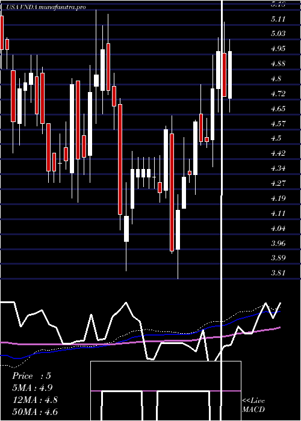Click the 4.57 price axis label
The width and height of the screenshot is (301, 421).
[x=278, y=124]
